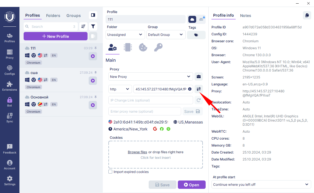Click the check proxy arrows icon

199,89
